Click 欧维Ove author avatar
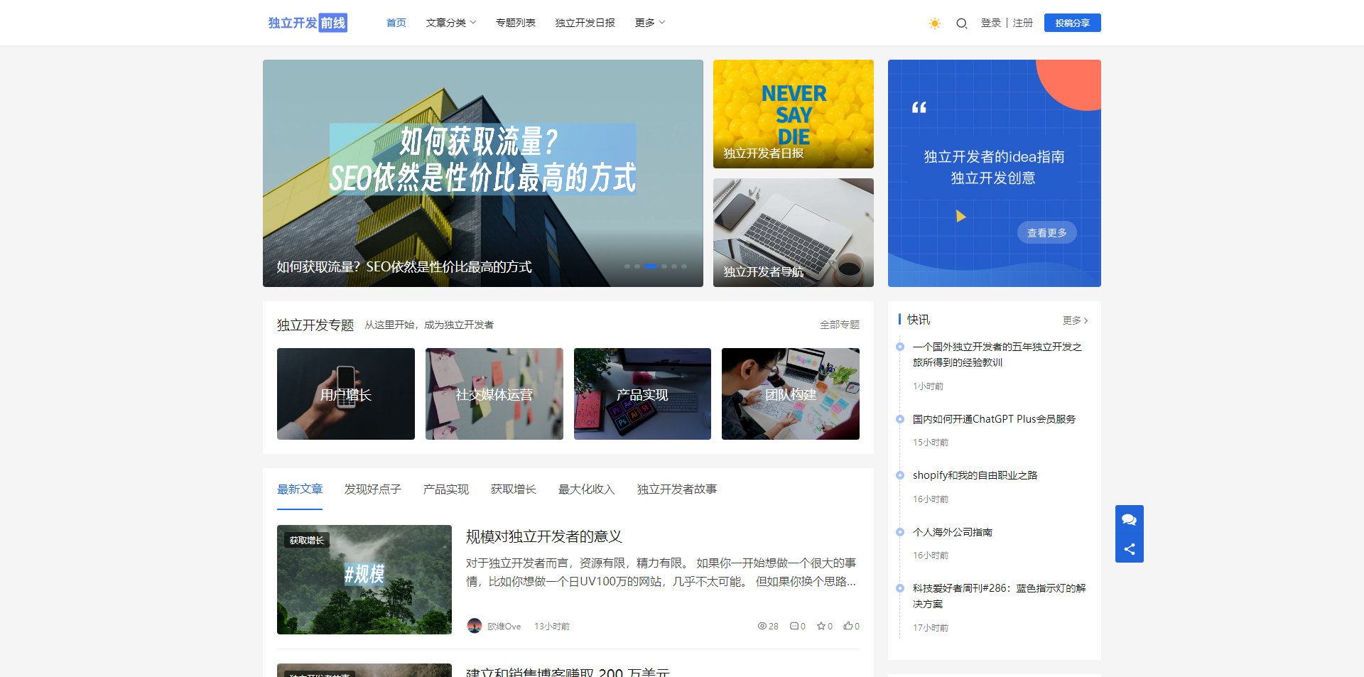The image size is (1364, 677). click(x=475, y=626)
